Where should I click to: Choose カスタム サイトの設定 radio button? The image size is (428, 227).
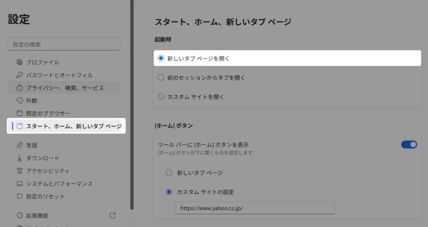pos(169,192)
